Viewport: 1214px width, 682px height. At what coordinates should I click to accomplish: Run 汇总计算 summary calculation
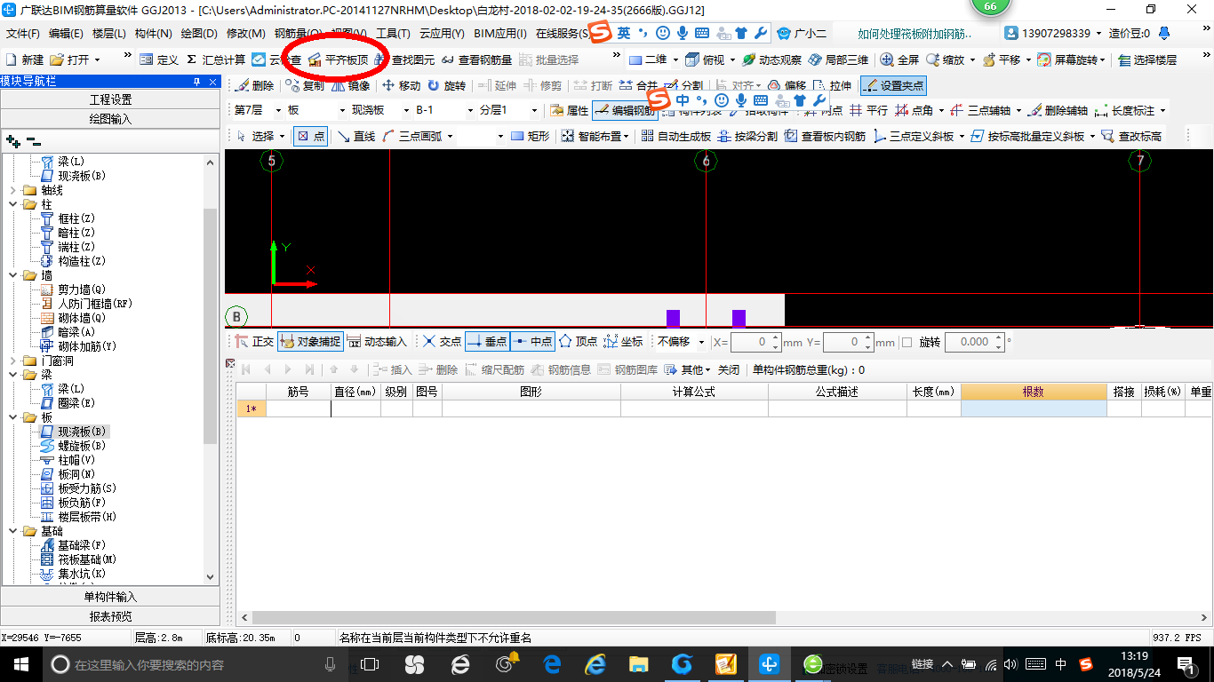216,59
